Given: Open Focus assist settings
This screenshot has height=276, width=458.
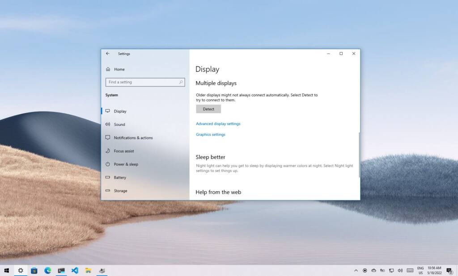Looking at the screenshot, I should [x=125, y=151].
